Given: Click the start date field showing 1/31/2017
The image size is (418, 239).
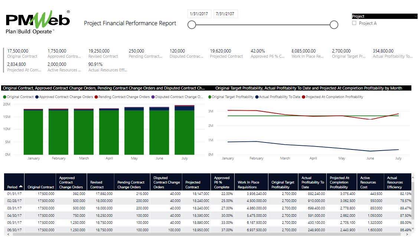Looking at the screenshot, I should point(199,14).
